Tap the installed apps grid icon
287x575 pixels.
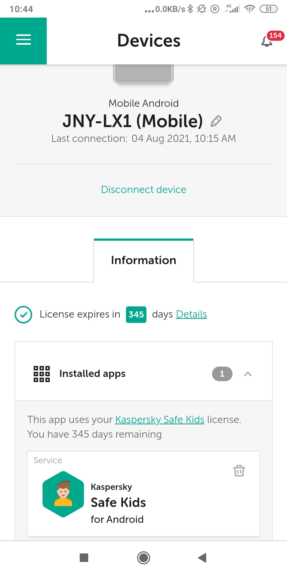[42, 374]
